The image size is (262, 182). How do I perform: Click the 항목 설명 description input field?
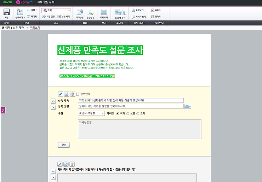coord(131,106)
